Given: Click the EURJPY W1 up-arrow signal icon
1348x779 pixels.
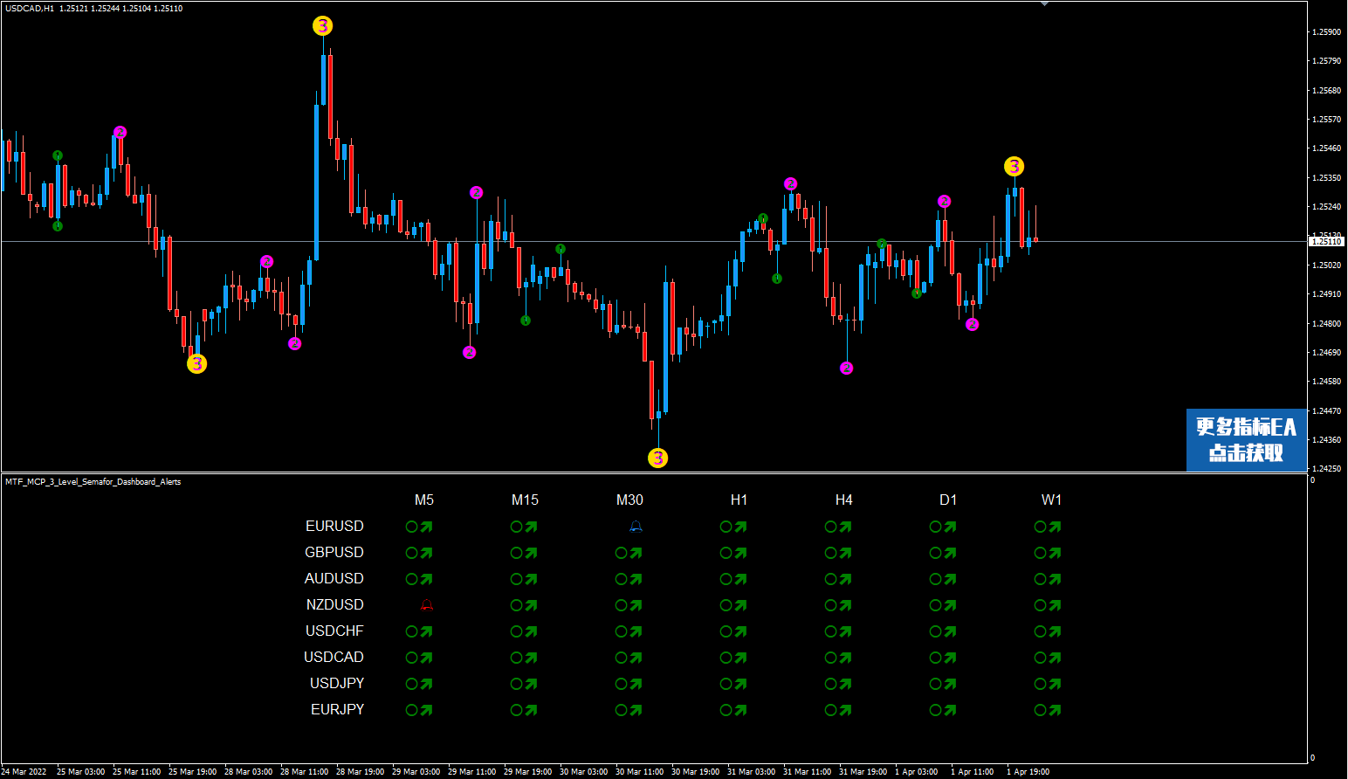Looking at the screenshot, I should click(1048, 710).
